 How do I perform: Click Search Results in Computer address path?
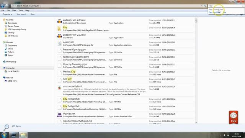point(28,6)
